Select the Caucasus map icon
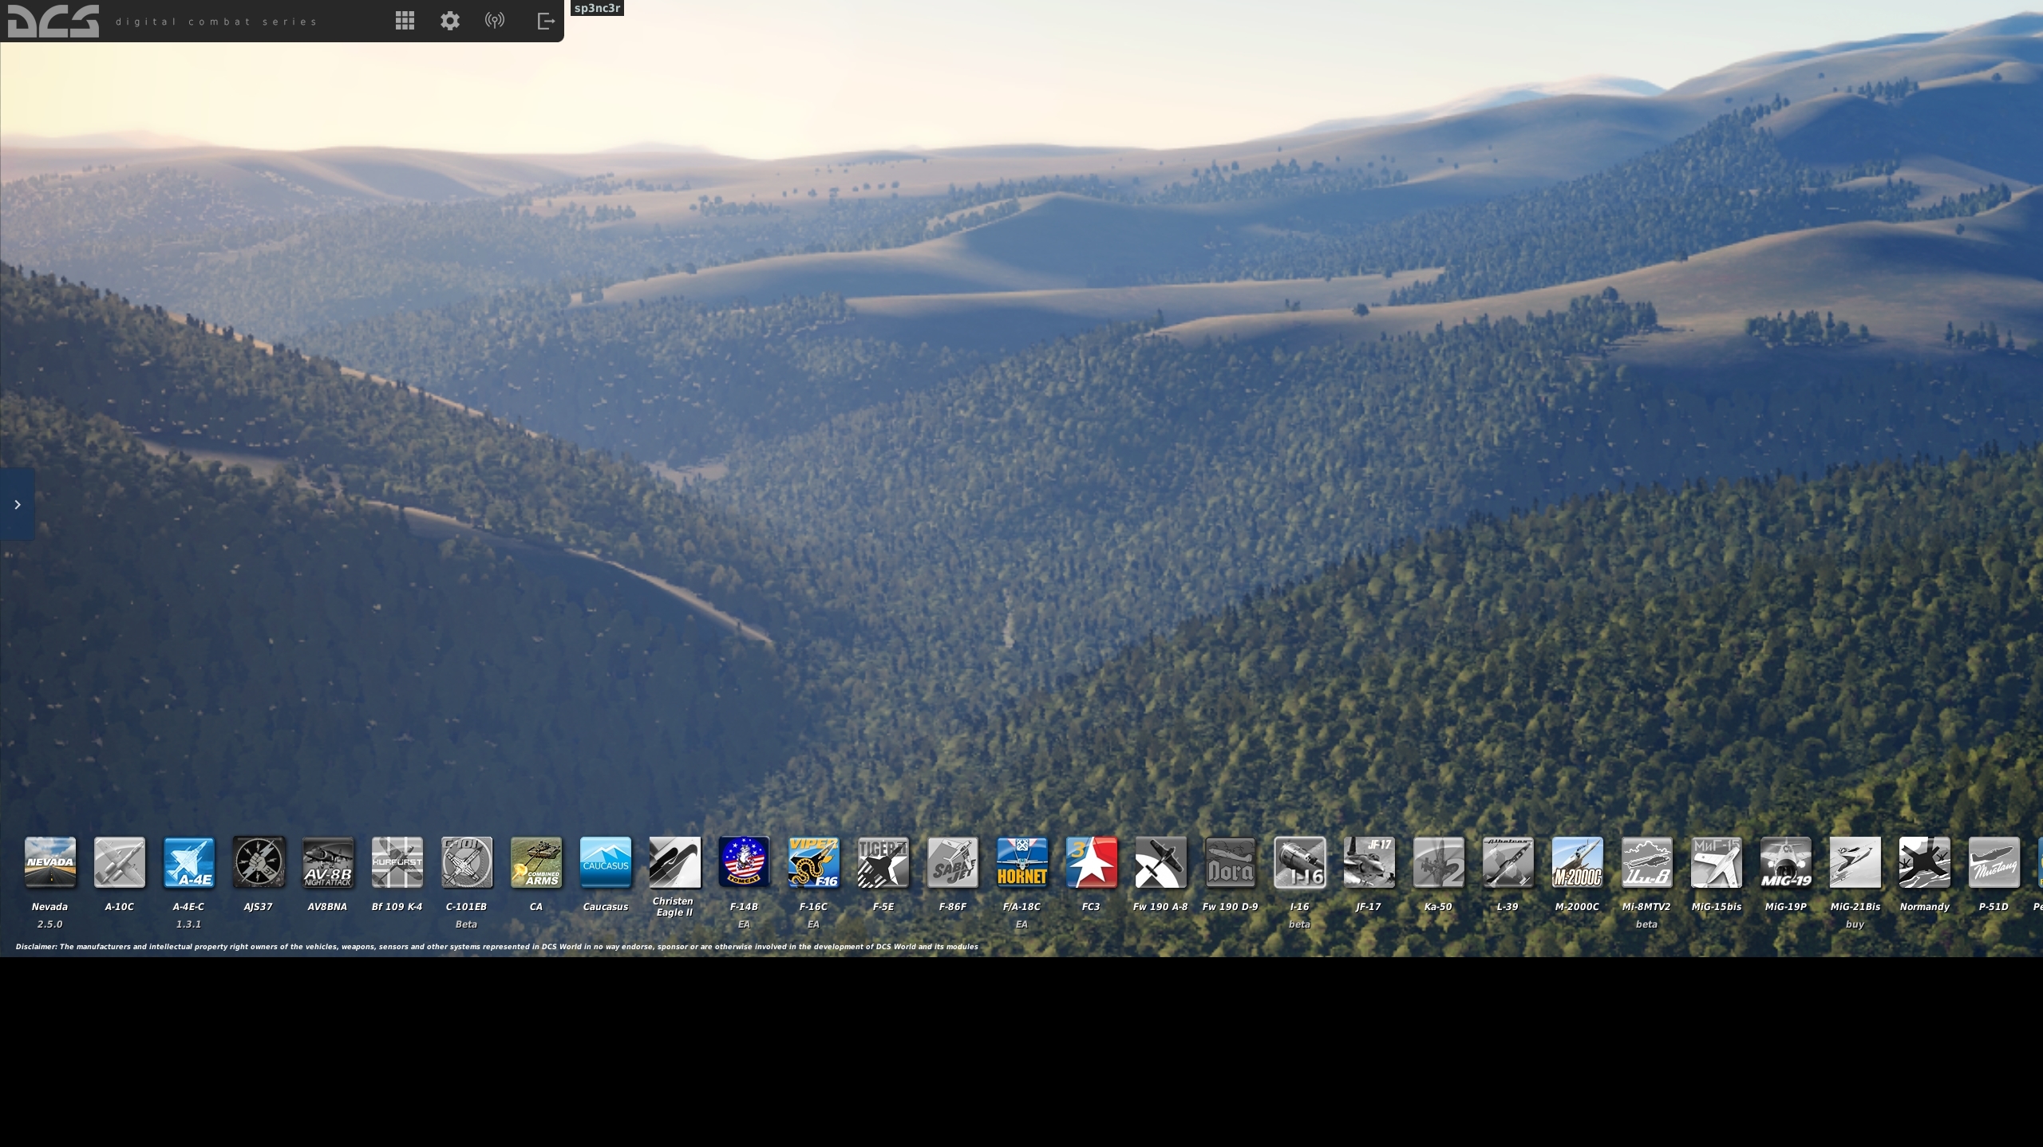Viewport: 2043px width, 1147px height. click(x=606, y=861)
